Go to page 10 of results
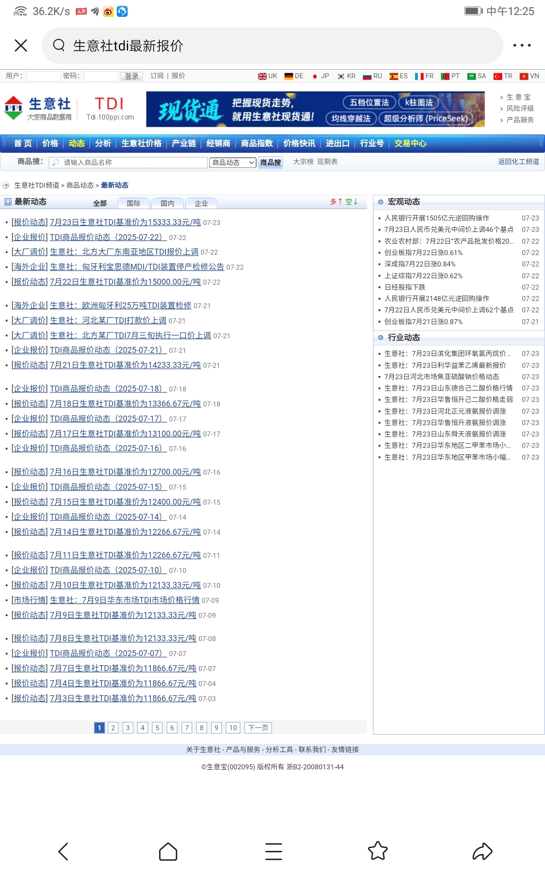This screenshot has height=873, width=545. (x=233, y=727)
